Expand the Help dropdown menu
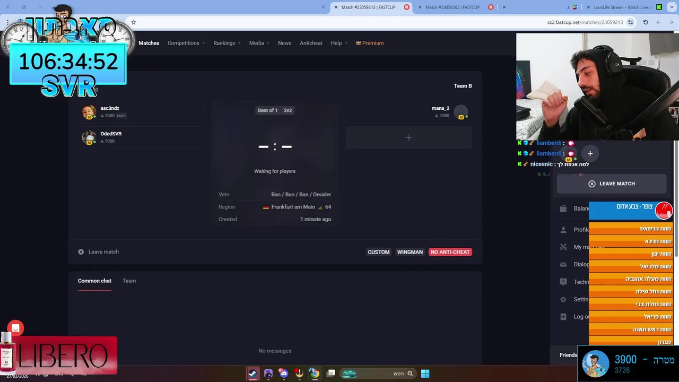Viewport: 679px width, 382px height. coord(339,43)
